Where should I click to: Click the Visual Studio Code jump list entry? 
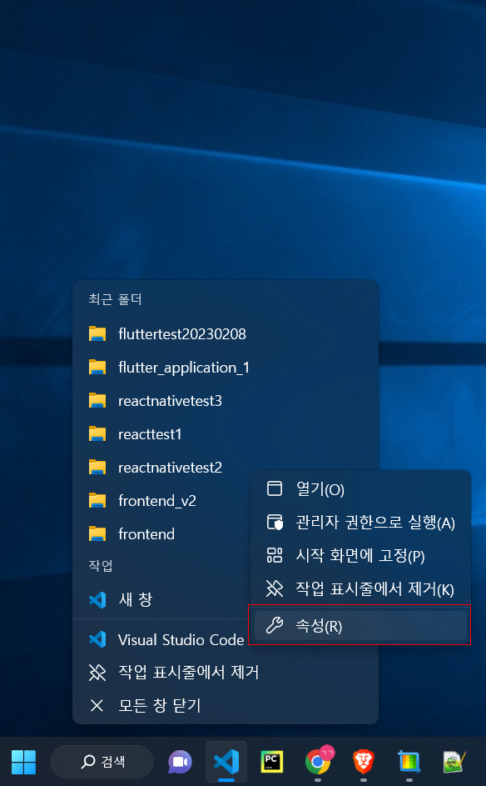[x=163, y=639]
